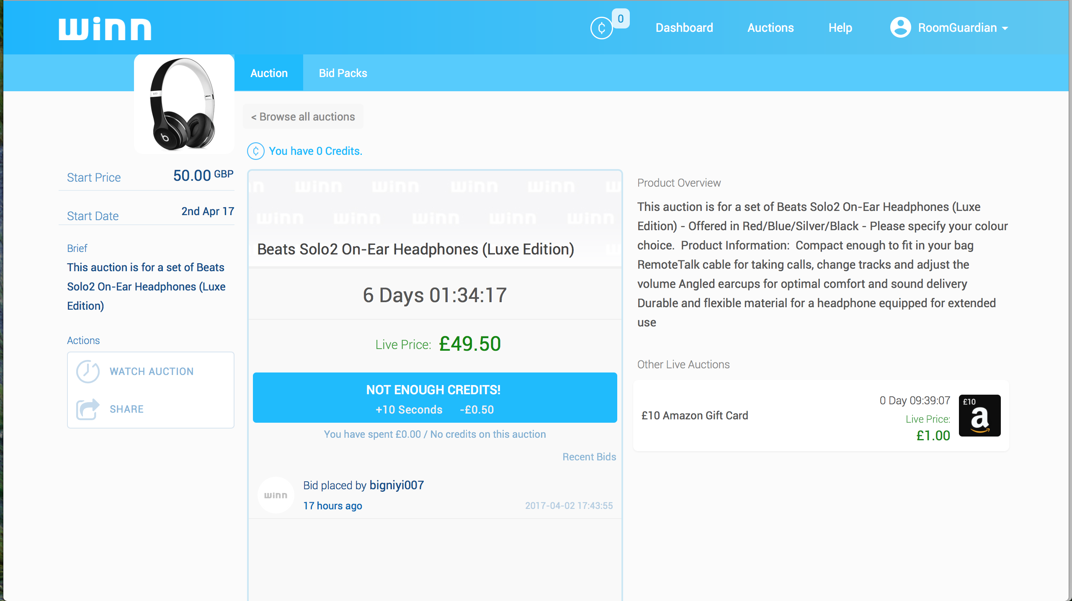Click the Winn logo in the header
Screen dimensions: 1072x601
(105, 28)
